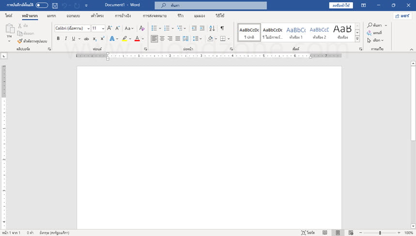416x236 pixels.
Task: Select the Heading 2 style (หัวเรื่อง 2)
Action: pyautogui.click(x=319, y=32)
